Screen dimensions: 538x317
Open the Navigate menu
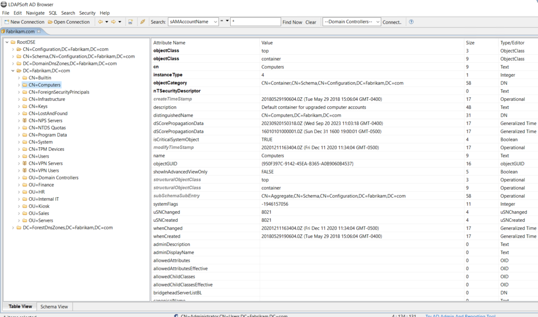[35, 13]
